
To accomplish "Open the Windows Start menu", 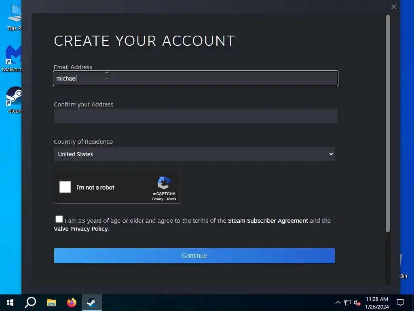I will tap(10, 302).
